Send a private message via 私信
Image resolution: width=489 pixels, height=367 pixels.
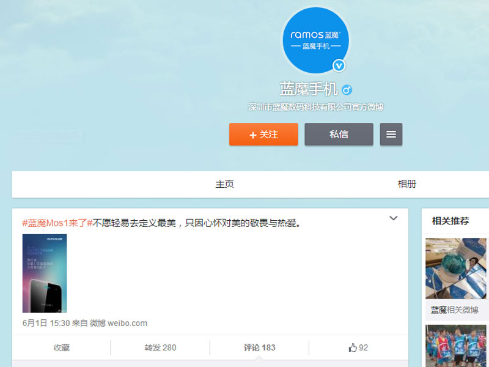(339, 134)
